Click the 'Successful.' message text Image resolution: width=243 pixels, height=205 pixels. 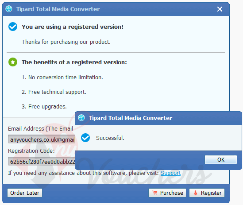point(110,138)
